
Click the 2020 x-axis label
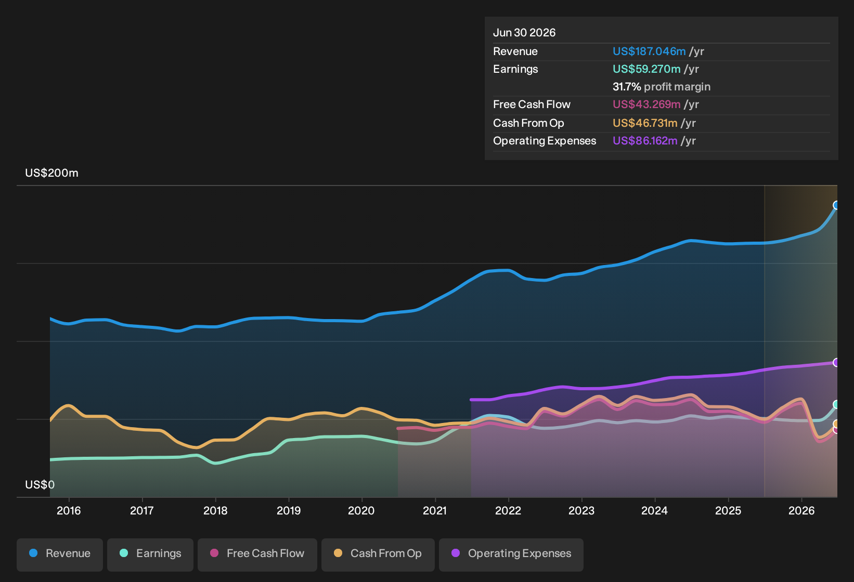click(x=361, y=511)
